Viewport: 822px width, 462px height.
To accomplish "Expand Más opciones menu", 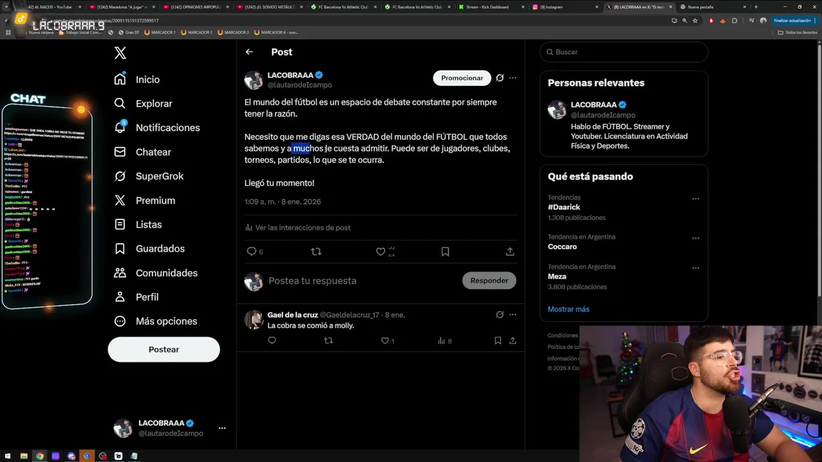I will coord(155,321).
